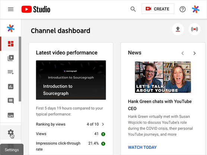The image size is (207, 155).
Task: Click the "4 of 10" ranking value
Action: [x=93, y=124]
